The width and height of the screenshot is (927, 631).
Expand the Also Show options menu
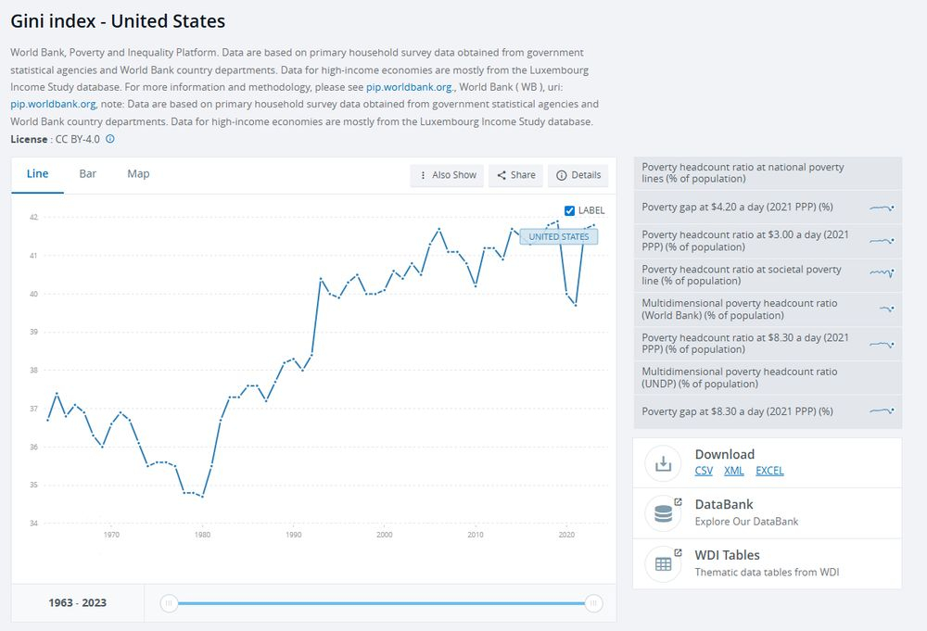point(447,175)
